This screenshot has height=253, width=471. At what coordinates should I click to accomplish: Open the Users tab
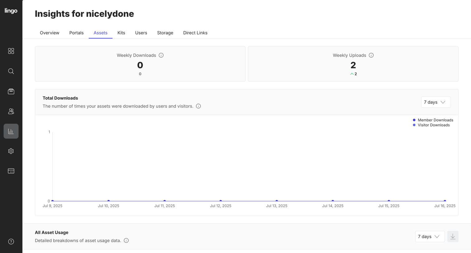coord(141,33)
